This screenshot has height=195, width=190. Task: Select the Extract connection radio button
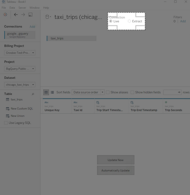[x=129, y=21]
